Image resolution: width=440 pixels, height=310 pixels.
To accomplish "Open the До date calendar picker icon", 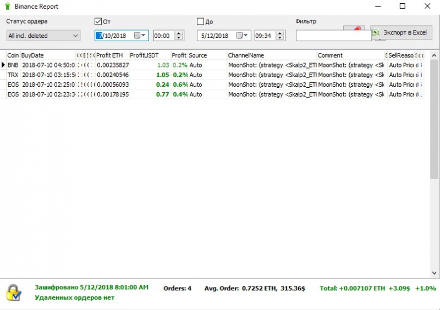I will [x=239, y=35].
